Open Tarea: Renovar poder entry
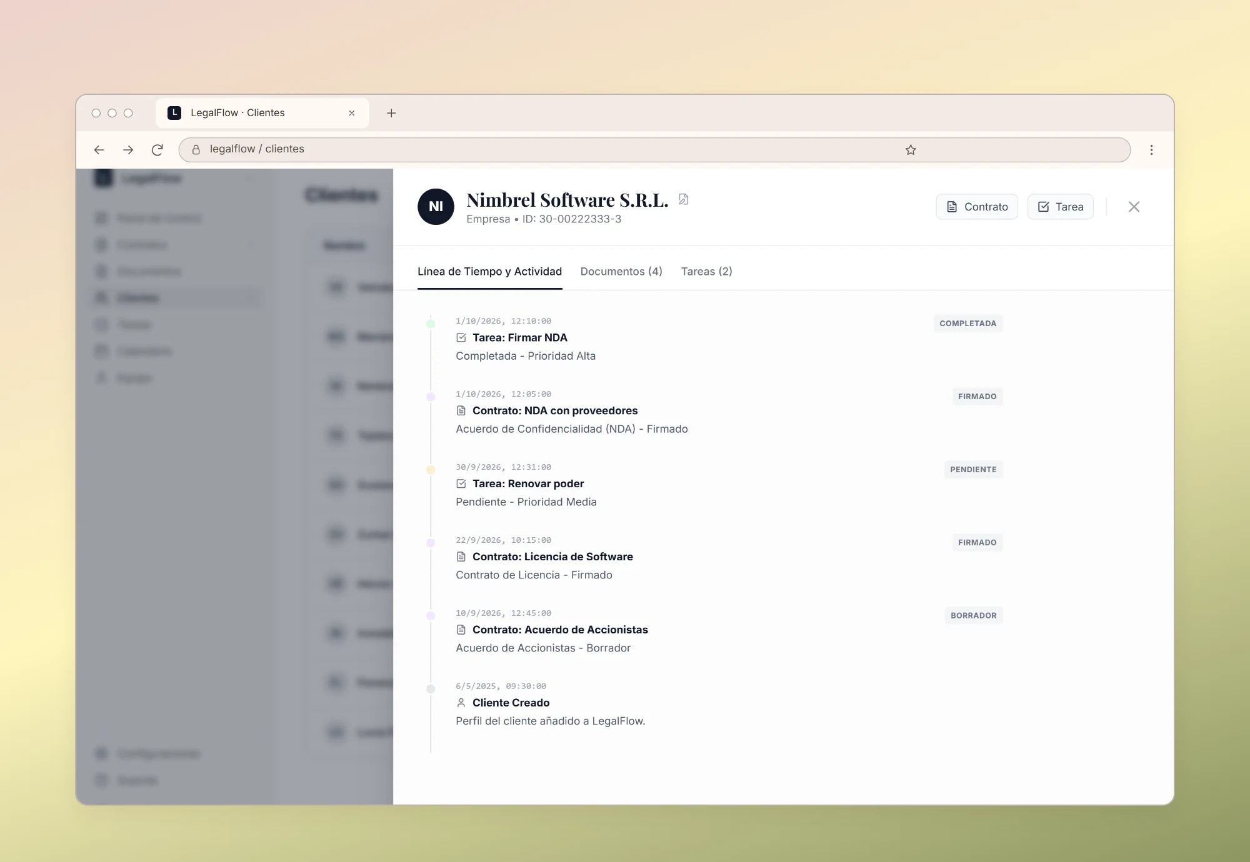The width and height of the screenshot is (1250, 862). 528,484
